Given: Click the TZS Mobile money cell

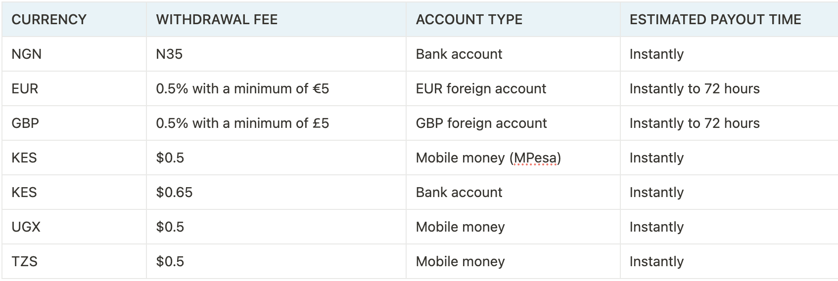Looking at the screenshot, I should pyautogui.click(x=513, y=261).
